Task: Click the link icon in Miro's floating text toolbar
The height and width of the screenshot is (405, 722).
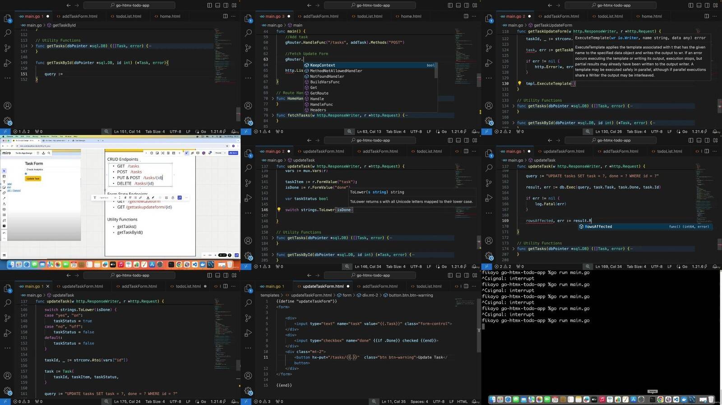Action: pos(140,197)
